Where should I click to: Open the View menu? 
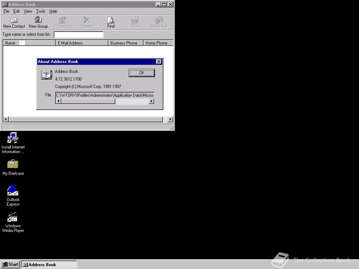28,11
